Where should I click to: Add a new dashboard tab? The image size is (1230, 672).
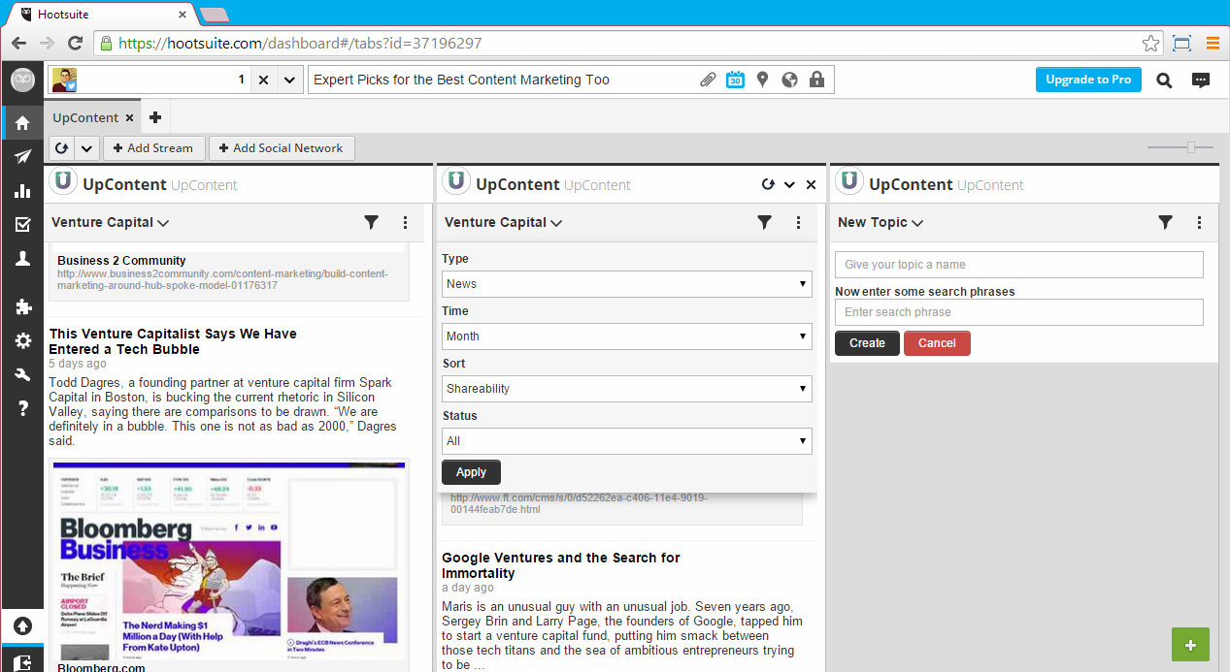click(154, 118)
